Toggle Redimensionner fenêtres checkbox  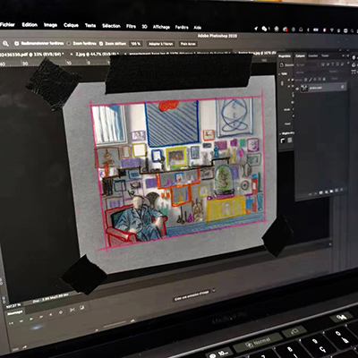click(17, 44)
